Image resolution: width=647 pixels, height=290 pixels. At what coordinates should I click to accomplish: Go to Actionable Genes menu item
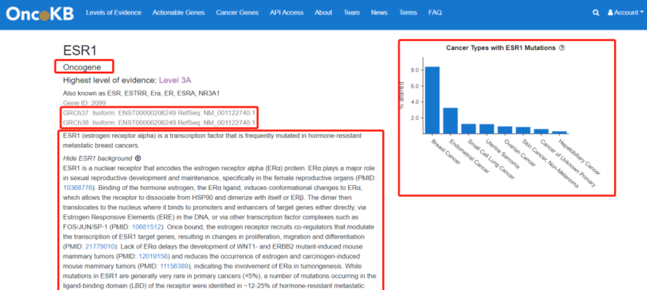pyautogui.click(x=178, y=13)
